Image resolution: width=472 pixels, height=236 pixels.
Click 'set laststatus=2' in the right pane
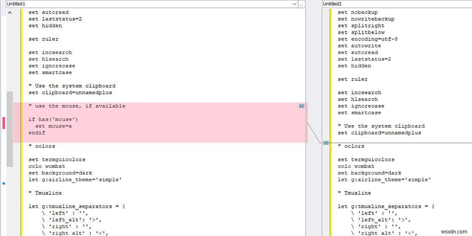[364, 59]
